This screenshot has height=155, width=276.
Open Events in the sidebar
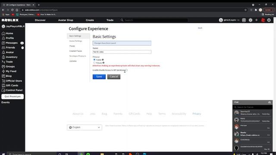[6, 102]
